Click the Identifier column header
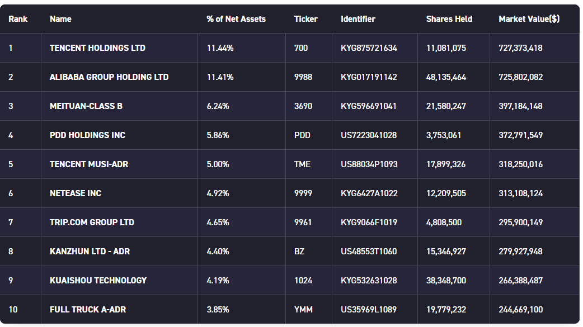Image resolution: width=583 pixels, height=327 pixels. [358, 19]
